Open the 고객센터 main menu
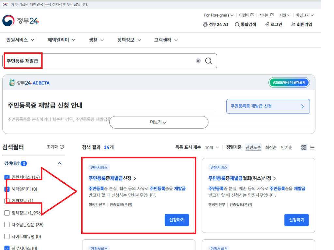334x250 pixels. click(166, 40)
